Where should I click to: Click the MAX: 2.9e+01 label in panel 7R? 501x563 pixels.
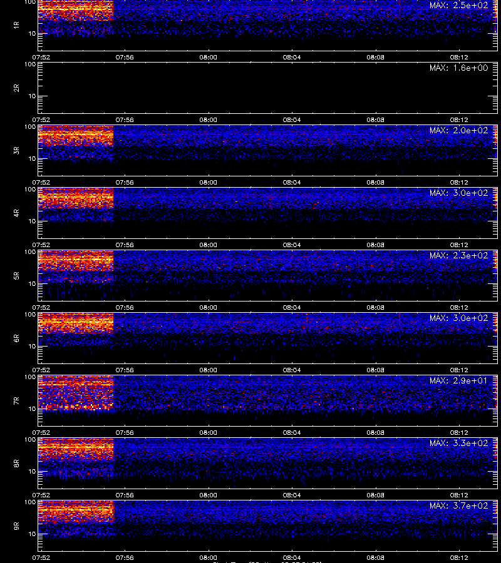pyautogui.click(x=458, y=380)
